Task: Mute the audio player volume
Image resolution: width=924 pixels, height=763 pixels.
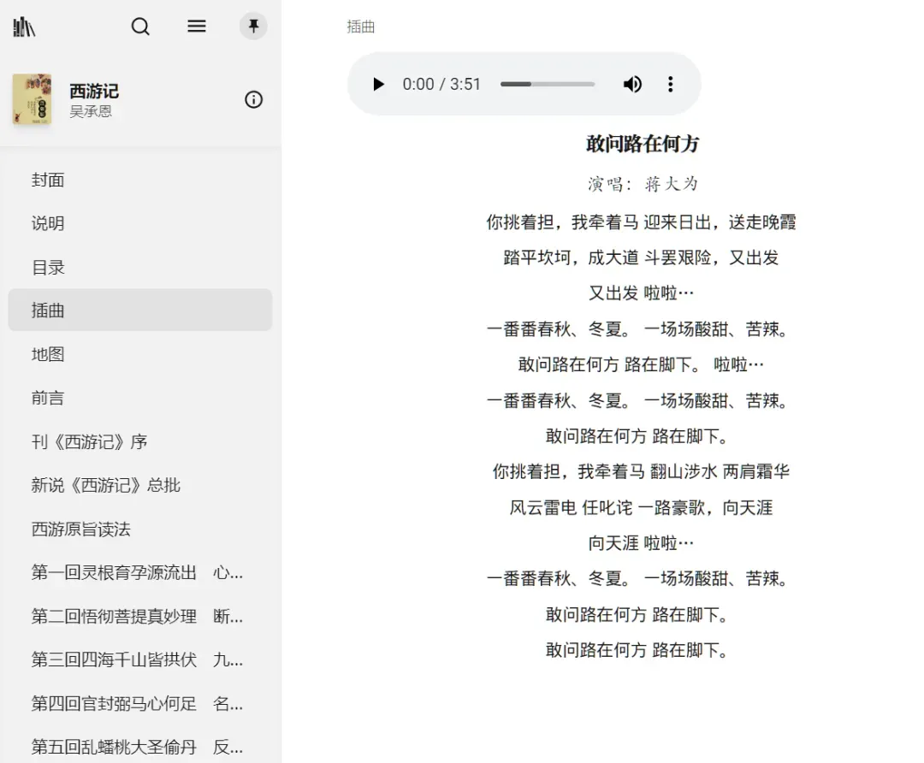Action: pos(632,84)
